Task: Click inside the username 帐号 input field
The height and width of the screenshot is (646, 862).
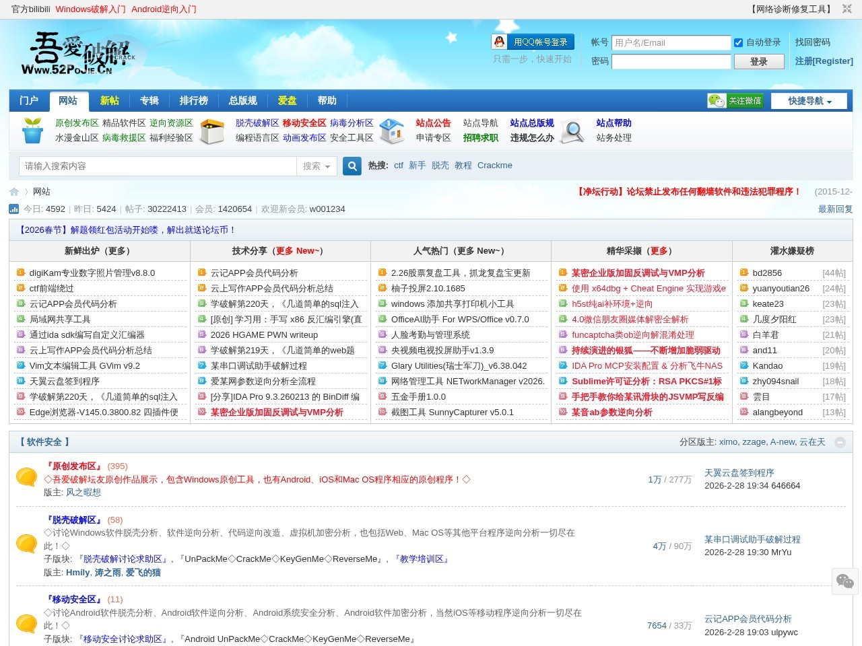Action: coord(671,42)
